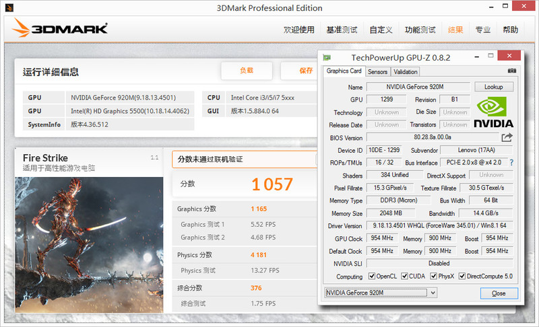Viewport: 539px width, 327px height.
Task: Click the Graphics 分数 value 1 165
Action: pos(259,209)
